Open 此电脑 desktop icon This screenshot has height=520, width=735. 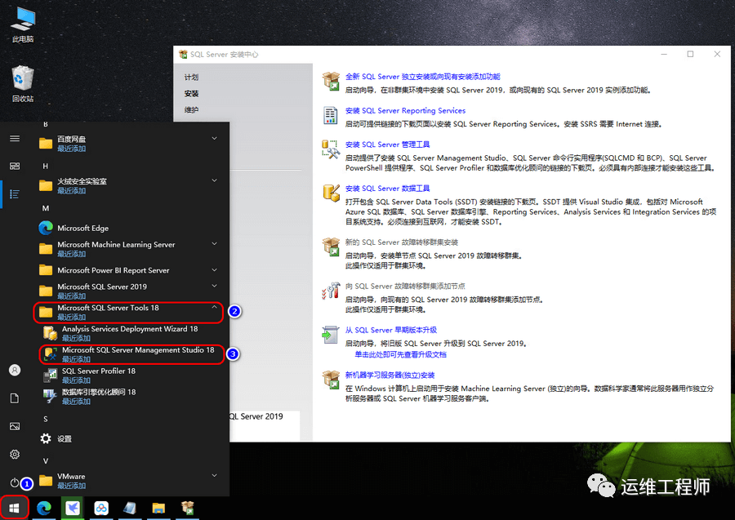23,24
